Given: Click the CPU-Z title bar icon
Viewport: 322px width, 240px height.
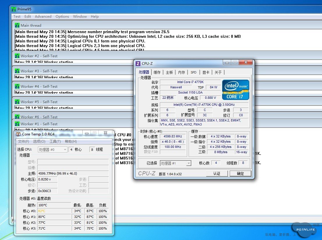Looking at the screenshot, I should pyautogui.click(x=138, y=64).
